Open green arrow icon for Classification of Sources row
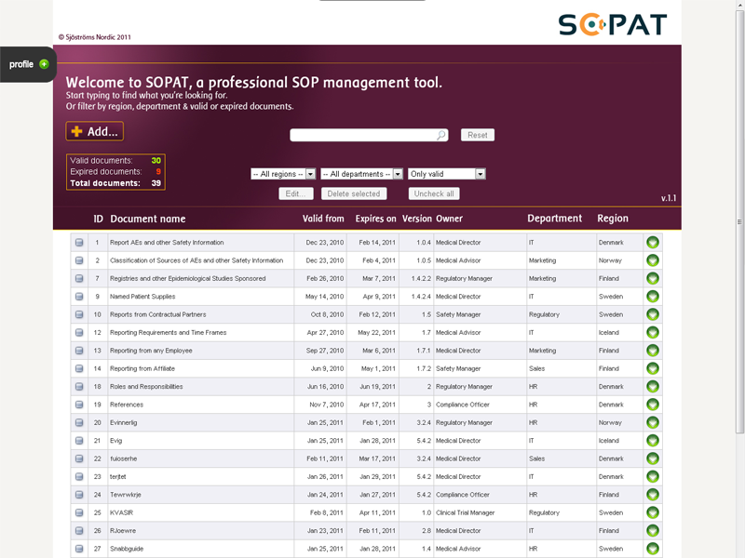The width and height of the screenshot is (745, 558). 653,260
